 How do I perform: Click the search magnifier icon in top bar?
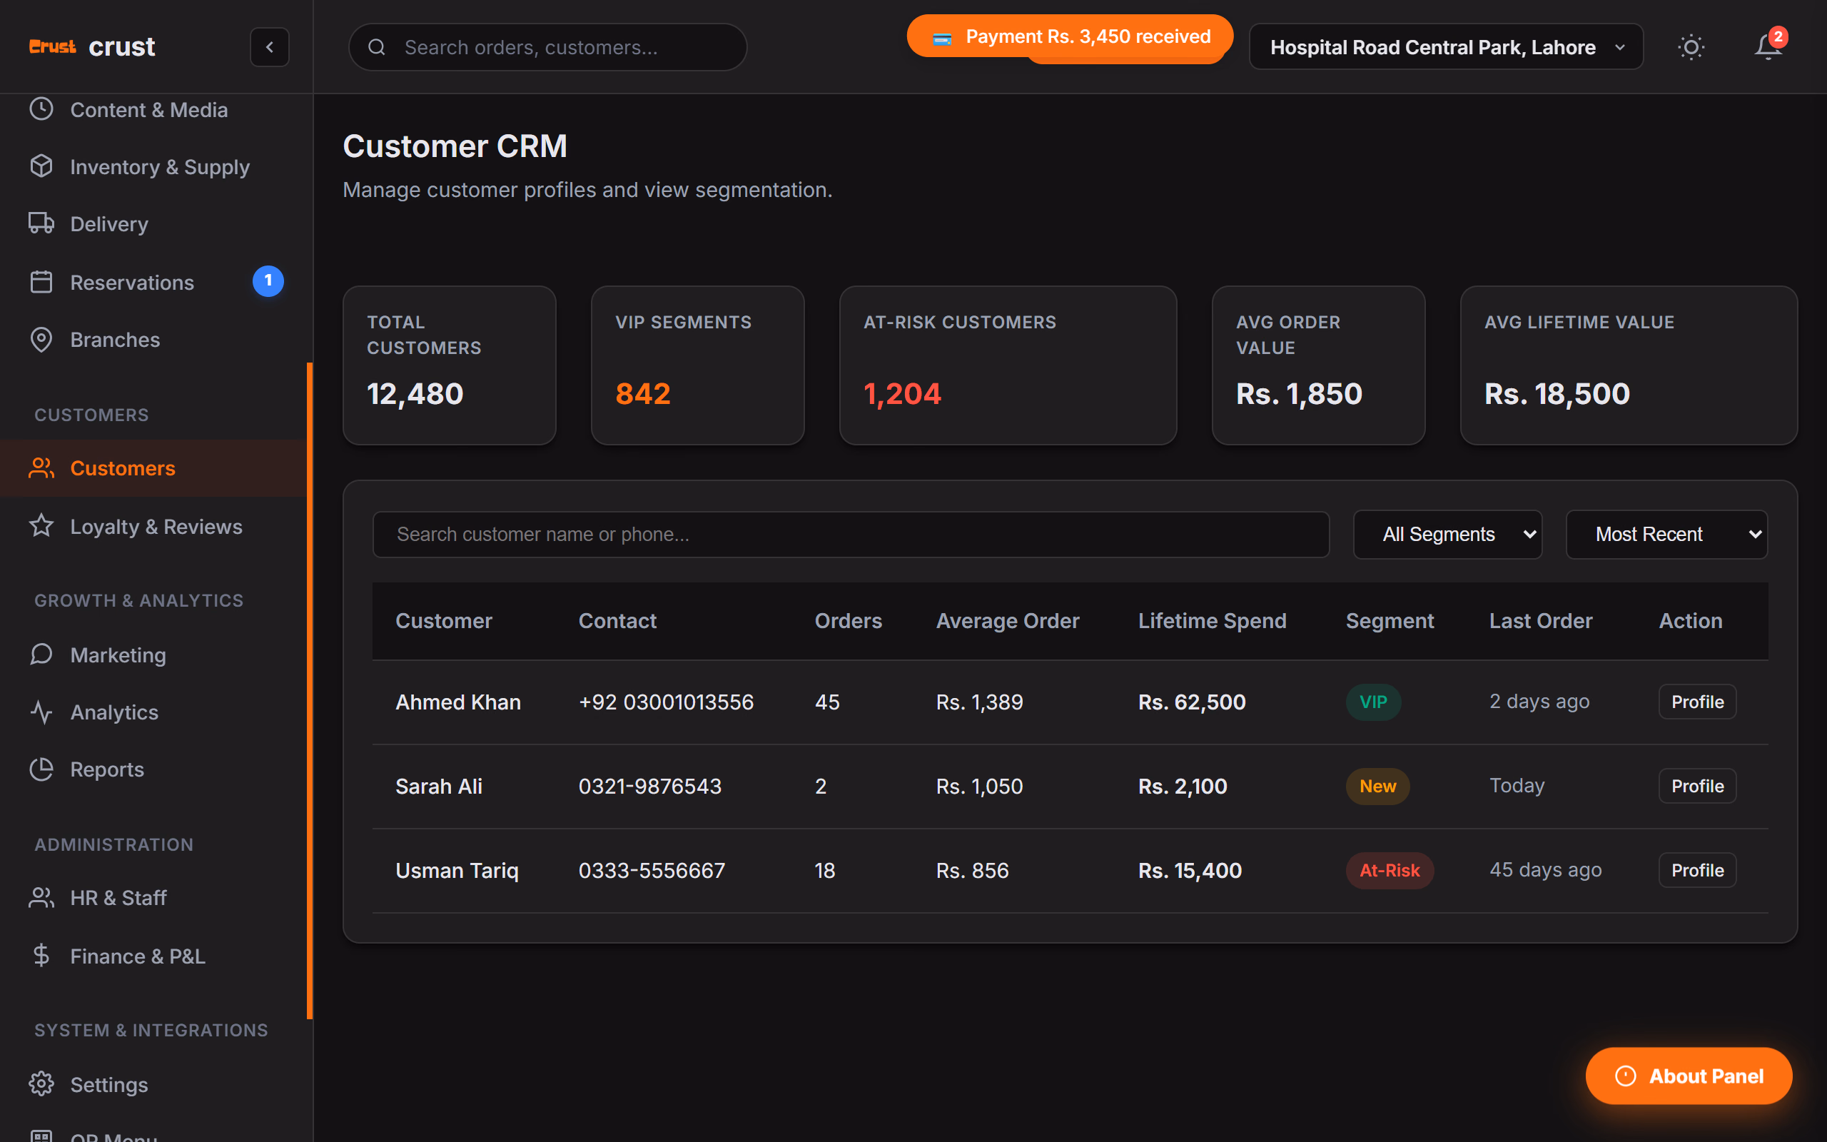coord(377,47)
